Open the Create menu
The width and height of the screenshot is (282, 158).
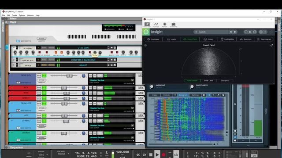(14, 15)
